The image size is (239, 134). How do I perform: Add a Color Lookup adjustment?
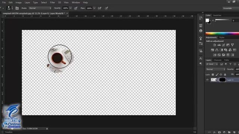[235, 50]
